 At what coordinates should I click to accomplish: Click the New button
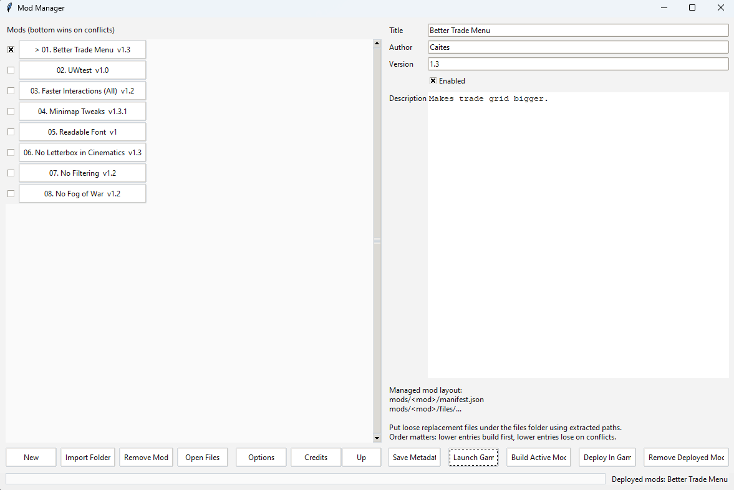pos(31,457)
